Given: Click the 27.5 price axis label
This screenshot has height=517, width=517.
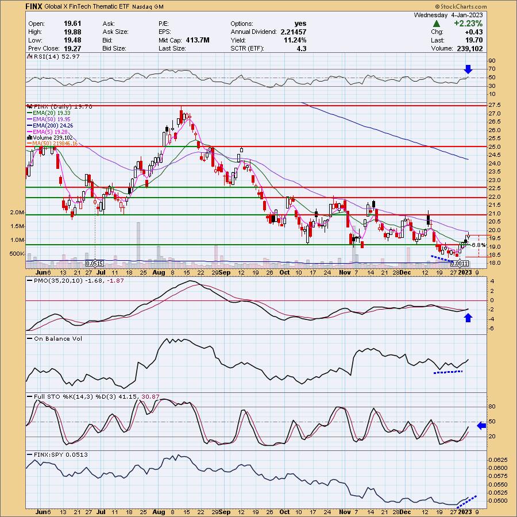Looking at the screenshot, I should tap(493, 105).
